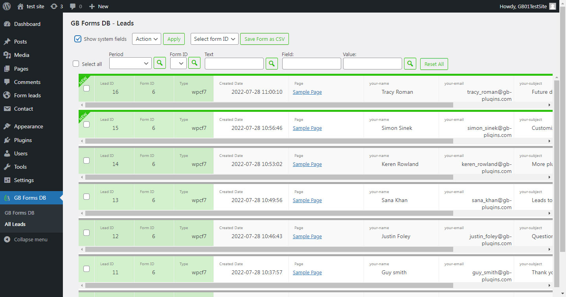Open the Posts menu item
Image resolution: width=566 pixels, height=297 pixels.
pyautogui.click(x=31, y=42)
